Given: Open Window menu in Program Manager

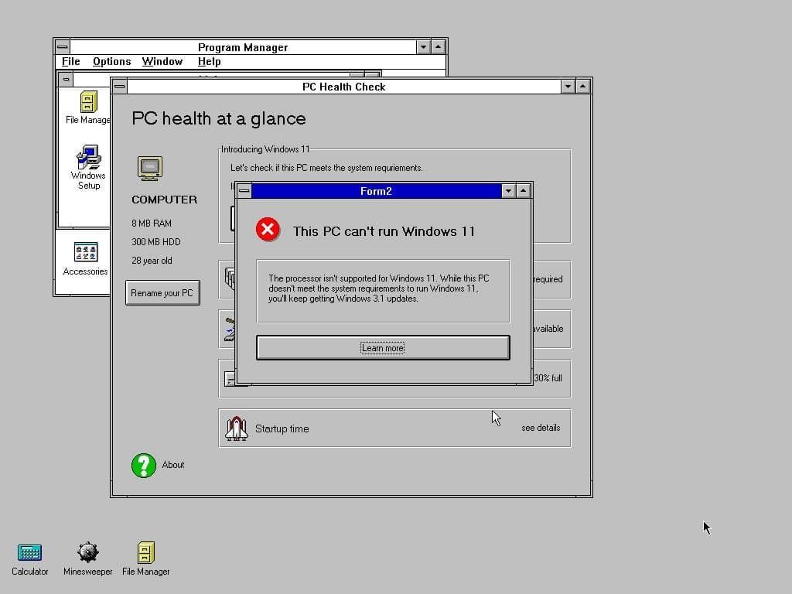Looking at the screenshot, I should 162,62.
